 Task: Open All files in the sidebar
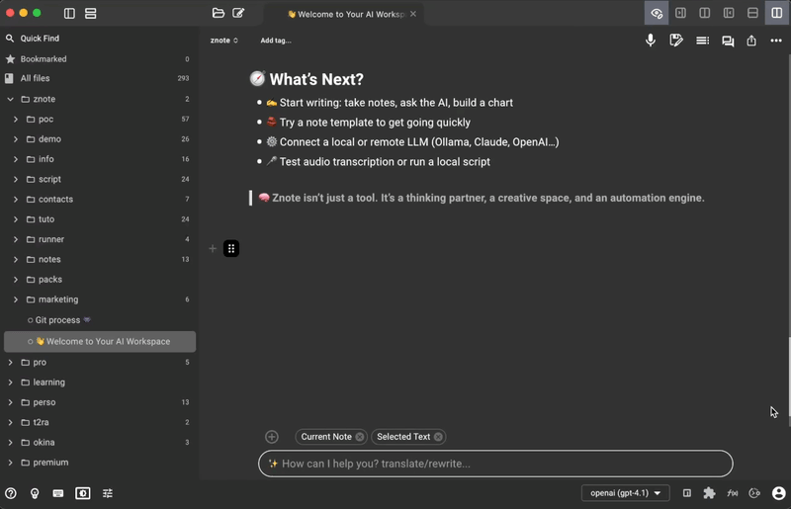100,78
